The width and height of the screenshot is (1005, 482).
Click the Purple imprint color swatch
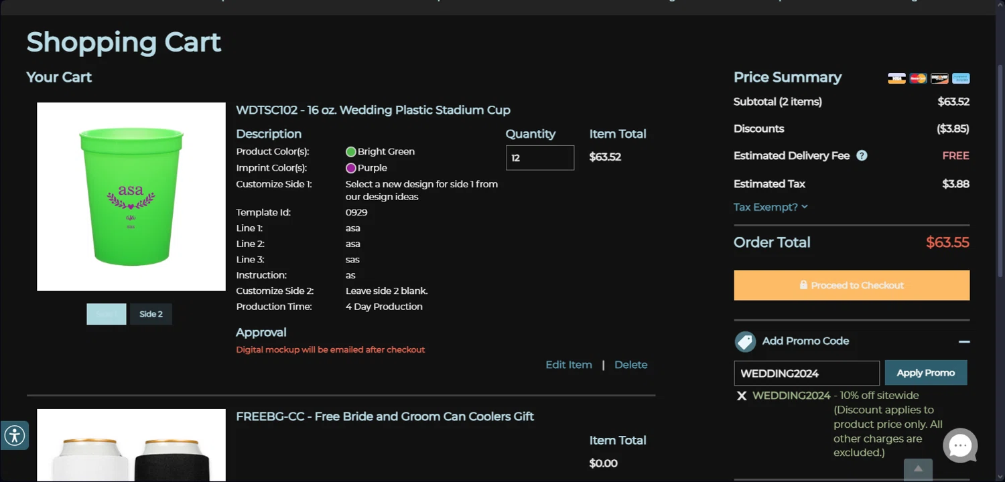click(350, 168)
